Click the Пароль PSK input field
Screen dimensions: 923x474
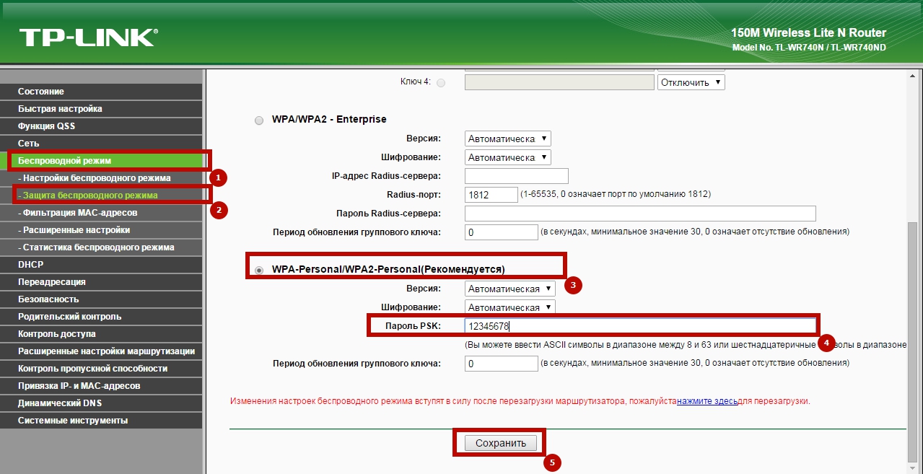pos(639,326)
